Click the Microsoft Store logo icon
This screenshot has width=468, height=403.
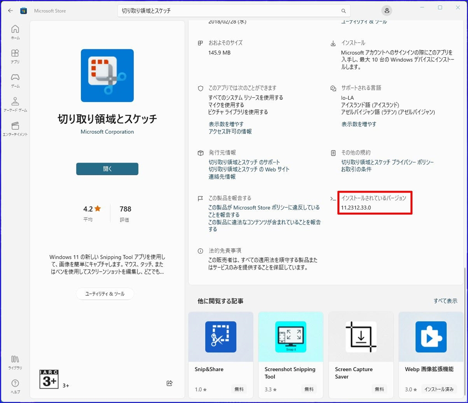point(24,11)
